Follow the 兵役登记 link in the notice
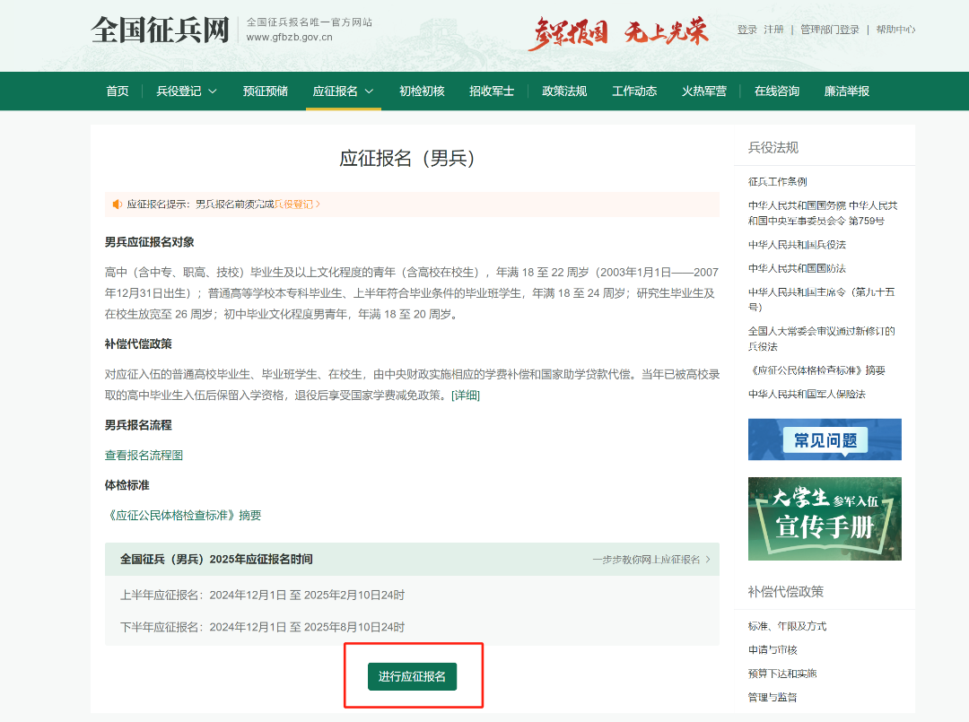The width and height of the screenshot is (969, 722). point(295,204)
